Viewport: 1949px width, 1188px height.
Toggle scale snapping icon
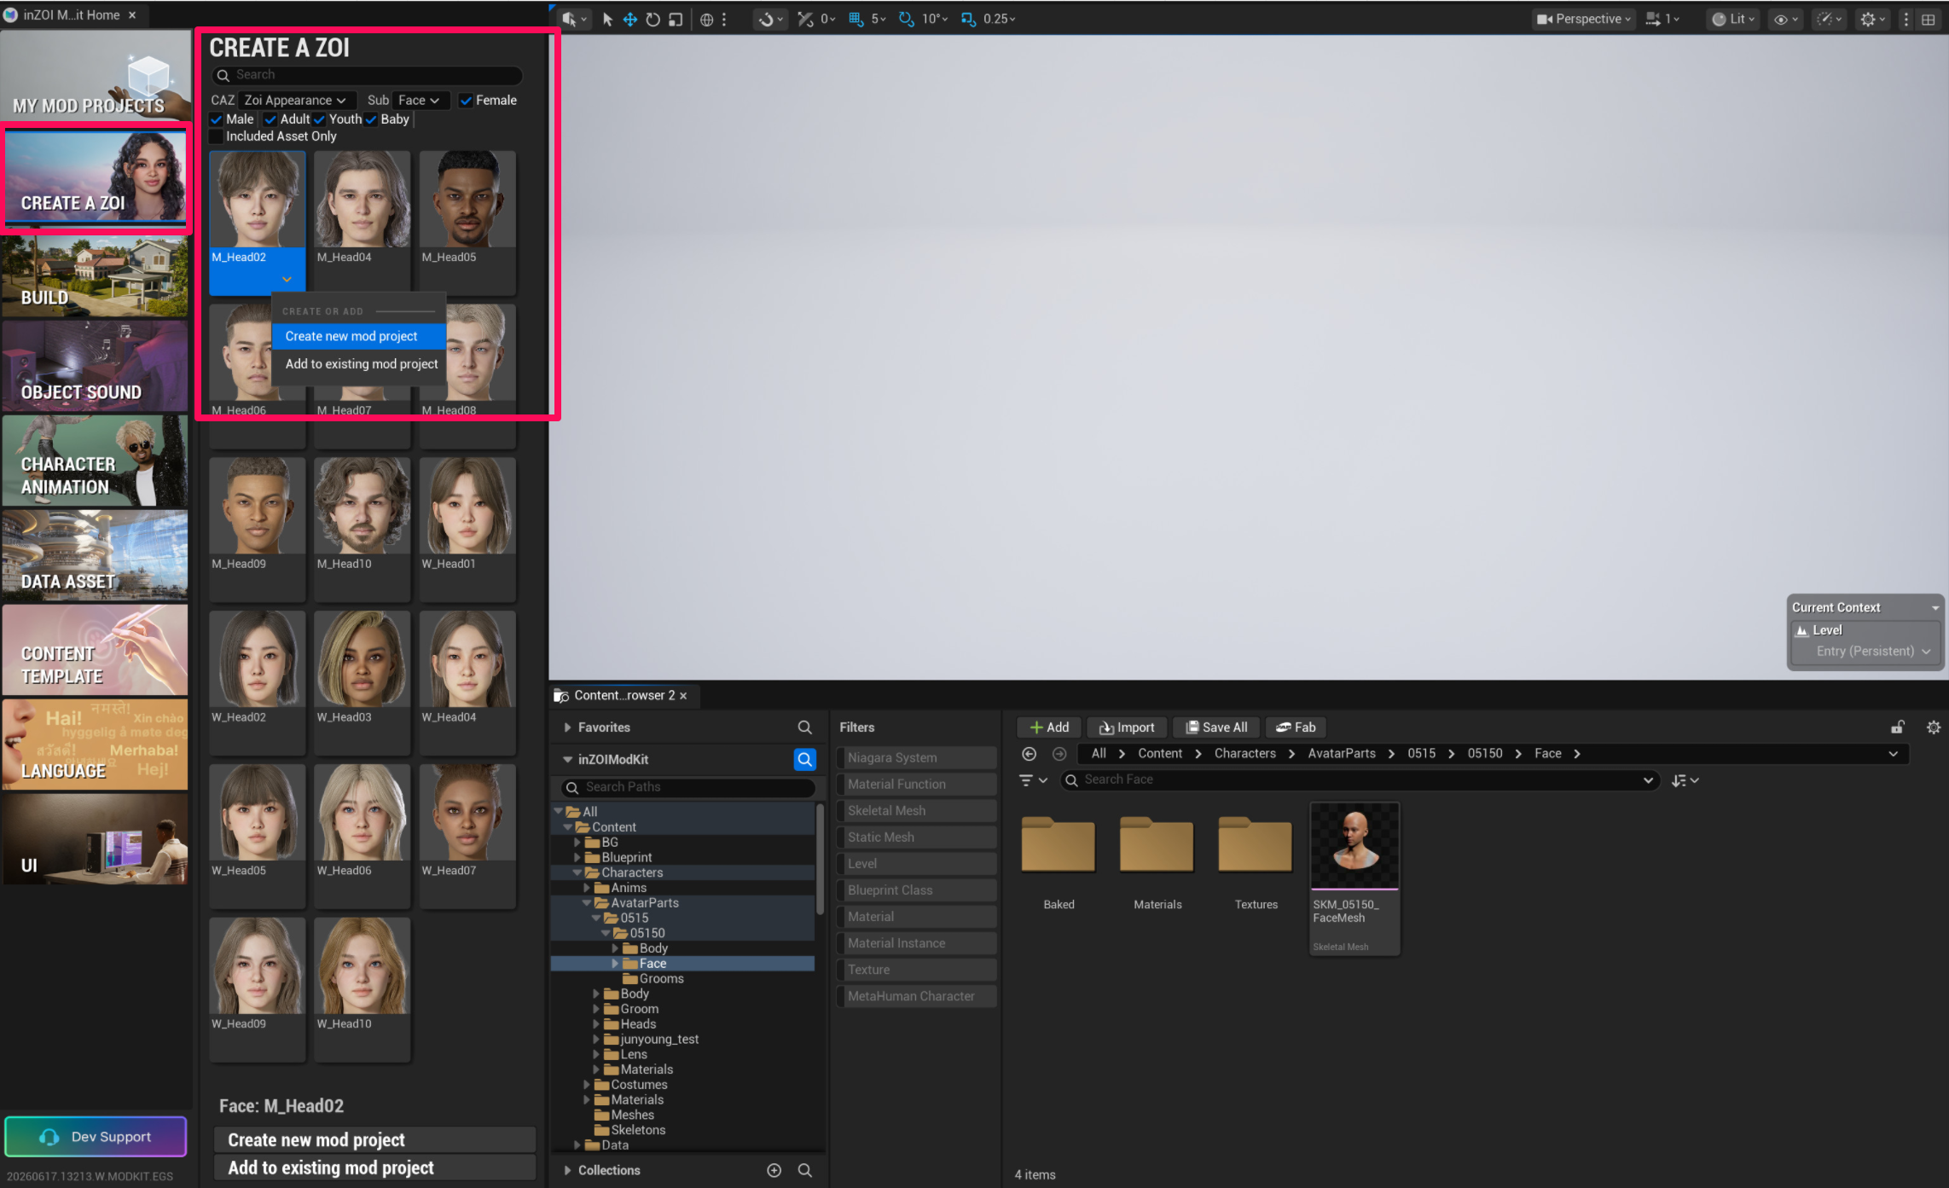point(968,19)
